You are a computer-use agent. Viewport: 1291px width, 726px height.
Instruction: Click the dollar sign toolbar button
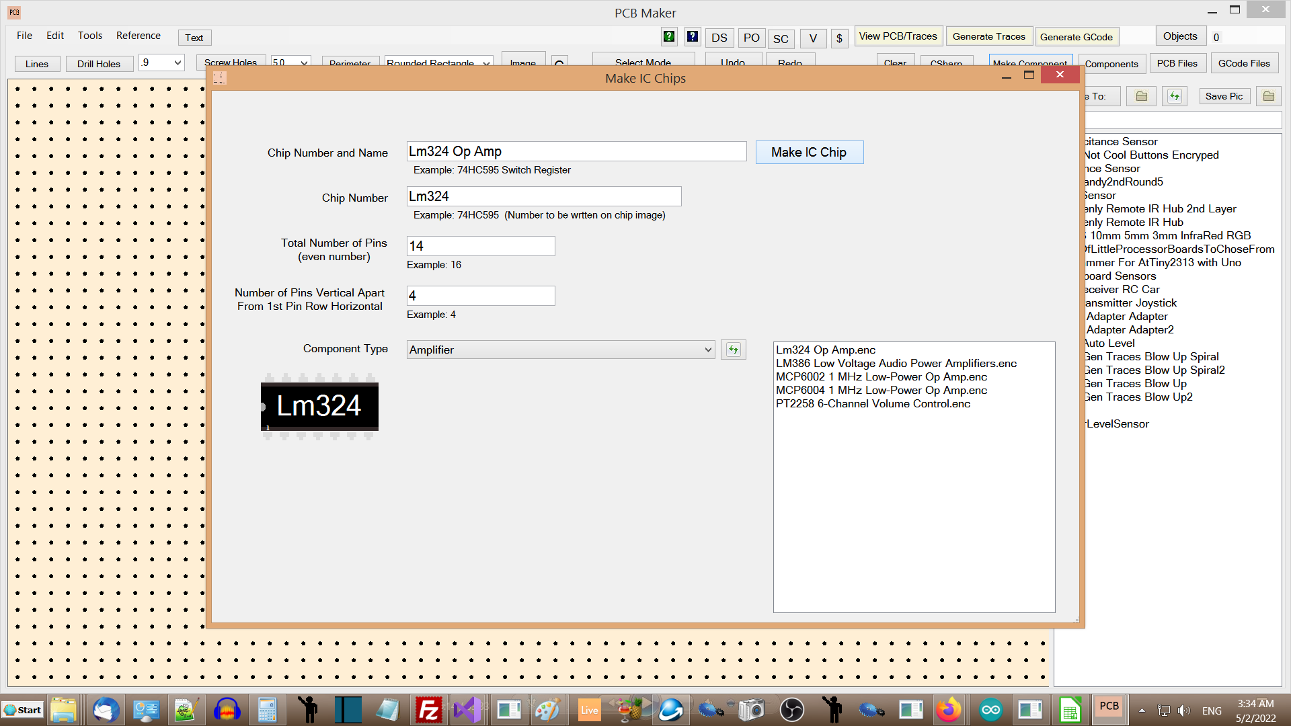[839, 38]
